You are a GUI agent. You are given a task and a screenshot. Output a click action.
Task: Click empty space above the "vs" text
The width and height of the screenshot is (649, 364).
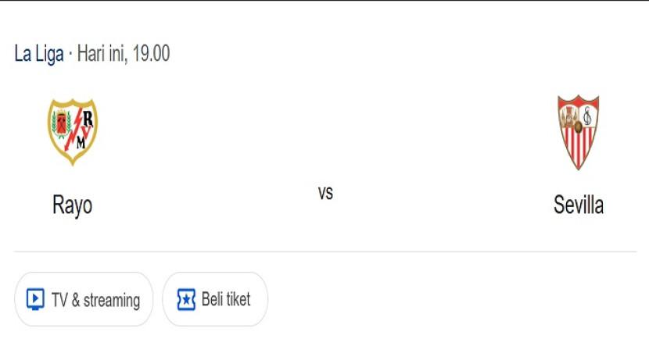tap(325, 133)
